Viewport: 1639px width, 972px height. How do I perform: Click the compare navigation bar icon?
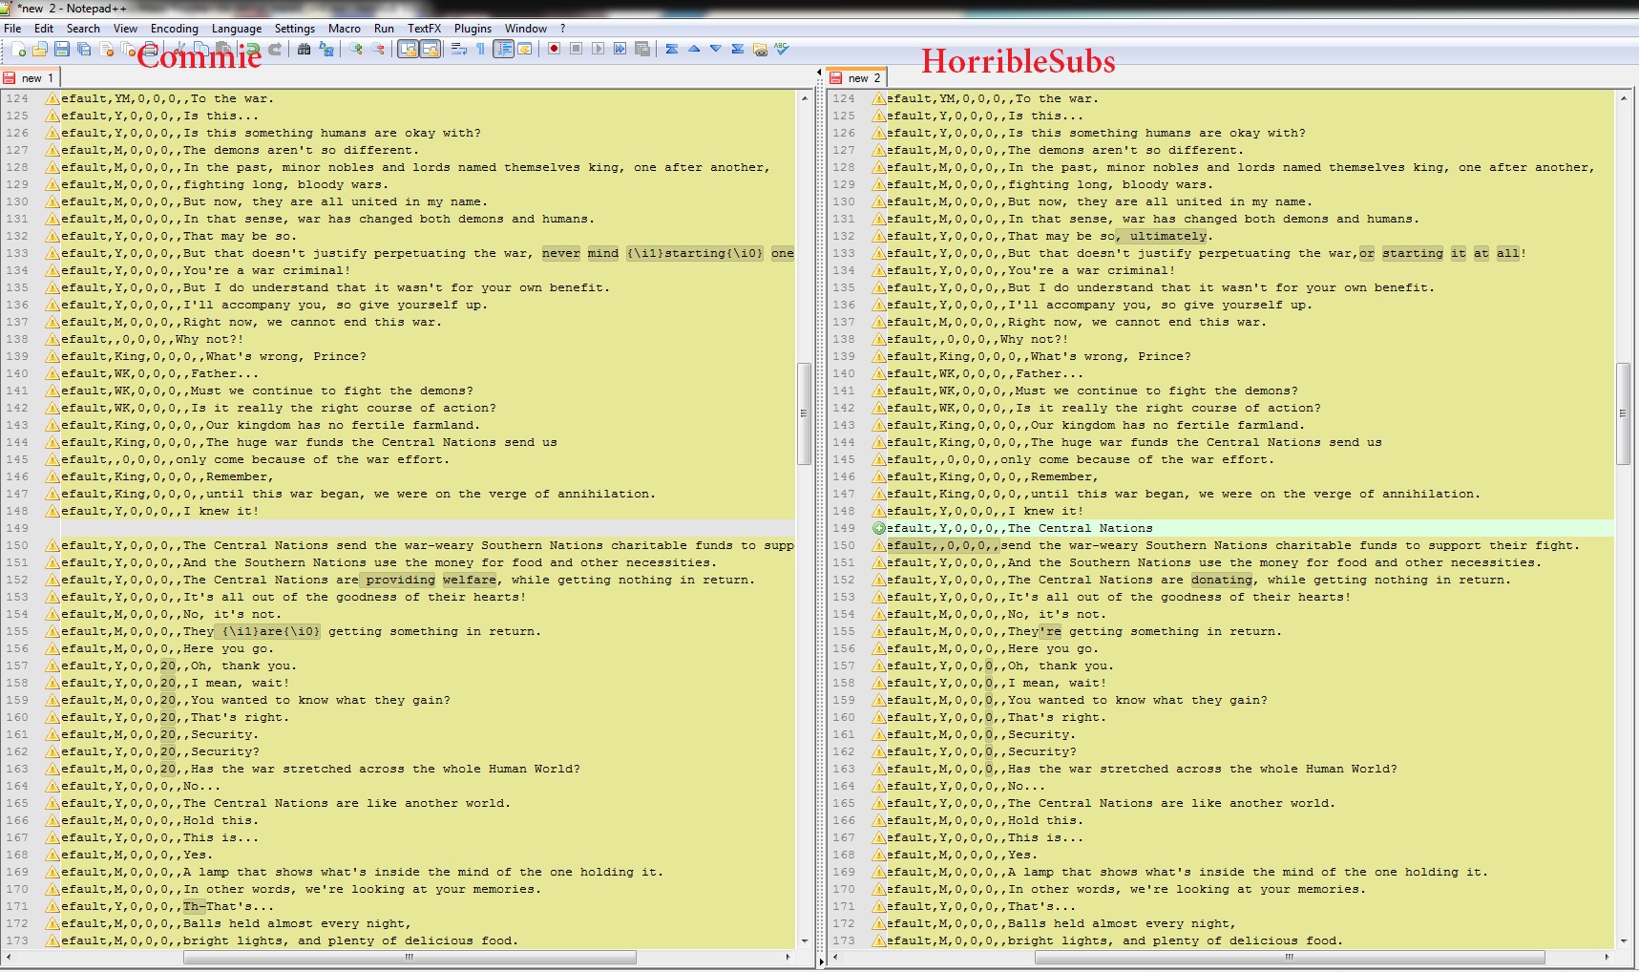tap(760, 49)
